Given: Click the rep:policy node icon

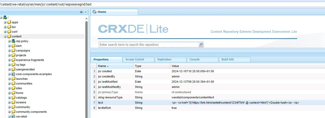Looking at the screenshot, I should 13,41.
